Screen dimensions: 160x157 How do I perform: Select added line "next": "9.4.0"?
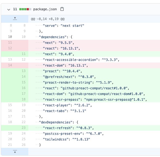(81, 54)
